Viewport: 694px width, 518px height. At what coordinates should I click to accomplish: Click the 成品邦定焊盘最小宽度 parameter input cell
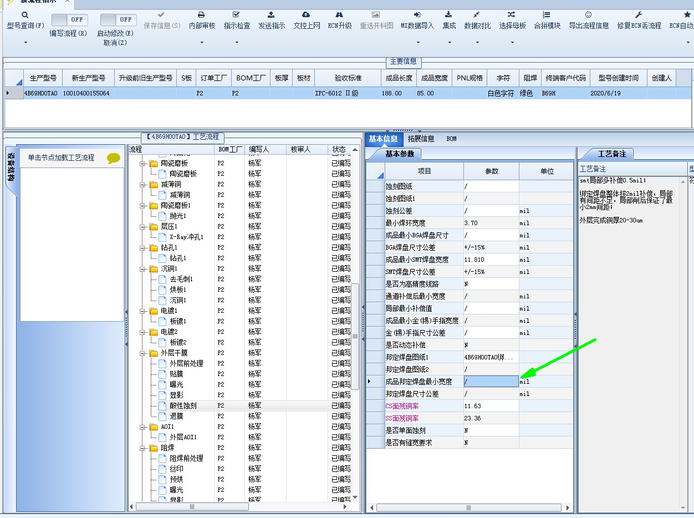(x=491, y=382)
